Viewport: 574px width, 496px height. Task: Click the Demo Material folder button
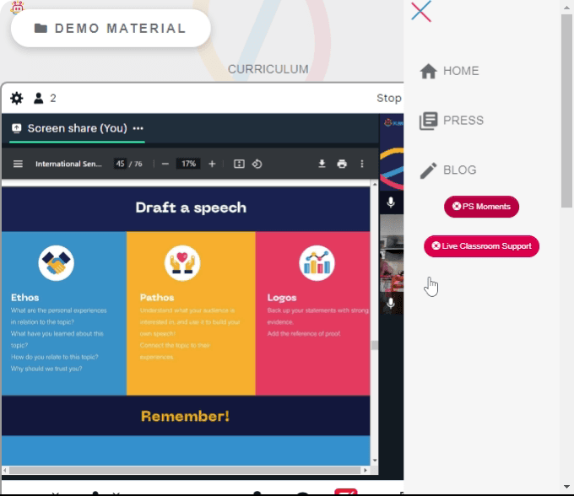(x=111, y=28)
